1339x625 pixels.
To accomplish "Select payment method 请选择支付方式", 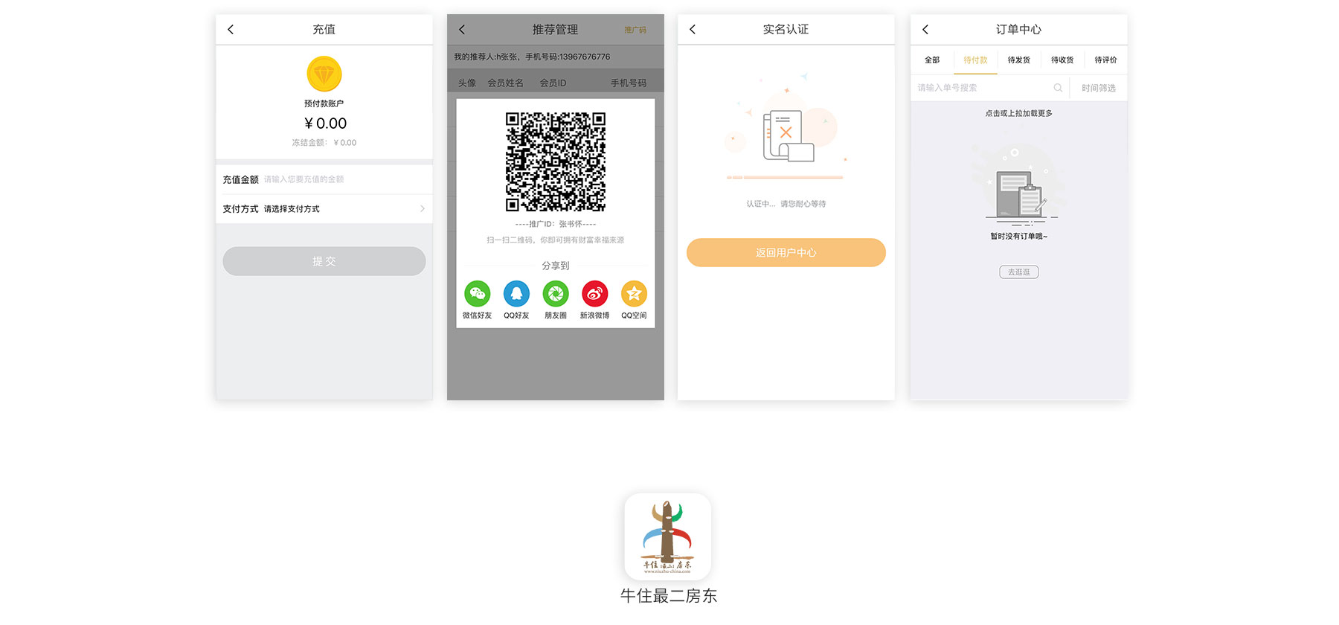I will (x=292, y=209).
